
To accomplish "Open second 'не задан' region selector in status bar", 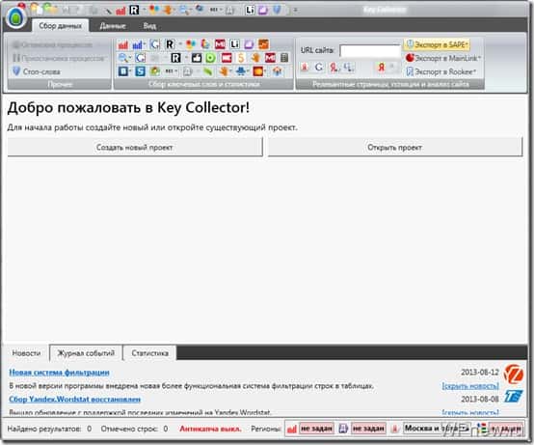I will (x=369, y=429).
